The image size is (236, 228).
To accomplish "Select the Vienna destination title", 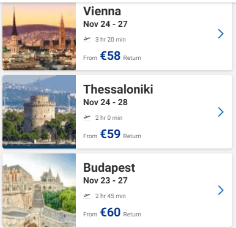I will tap(102, 11).
